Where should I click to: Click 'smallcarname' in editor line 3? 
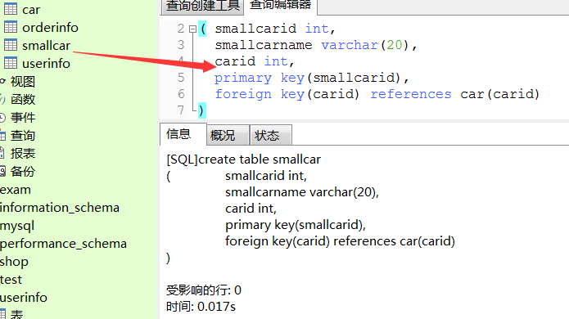(x=263, y=45)
